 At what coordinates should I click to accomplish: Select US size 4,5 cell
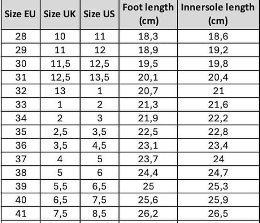99,145
